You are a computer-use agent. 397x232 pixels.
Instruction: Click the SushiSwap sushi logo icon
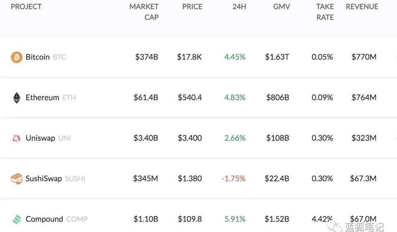coord(17,179)
